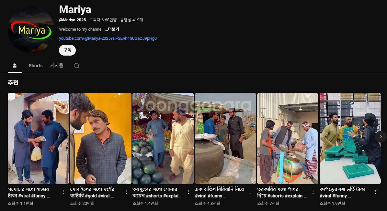The height and width of the screenshot is (211, 387).
Task: Open options menu for the 7천회 video
Action: click(x=313, y=192)
